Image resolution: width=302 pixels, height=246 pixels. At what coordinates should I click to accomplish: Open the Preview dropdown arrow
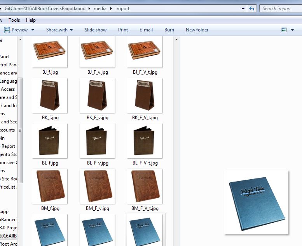point(33,30)
